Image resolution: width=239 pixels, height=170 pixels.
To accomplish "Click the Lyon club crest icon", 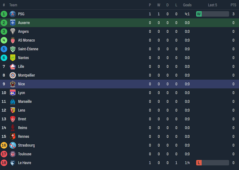I will pyautogui.click(x=13, y=93).
